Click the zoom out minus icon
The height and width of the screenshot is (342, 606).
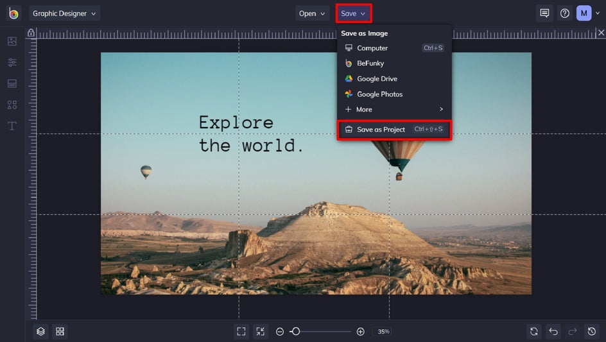pyautogui.click(x=280, y=332)
